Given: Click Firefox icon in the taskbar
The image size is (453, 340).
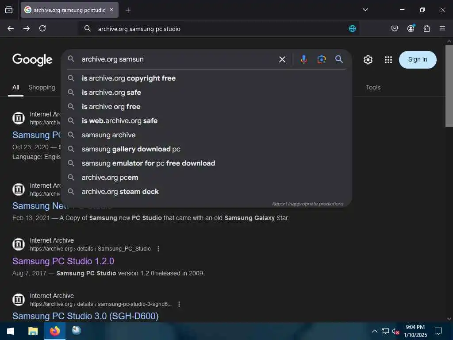Looking at the screenshot, I should point(54,331).
